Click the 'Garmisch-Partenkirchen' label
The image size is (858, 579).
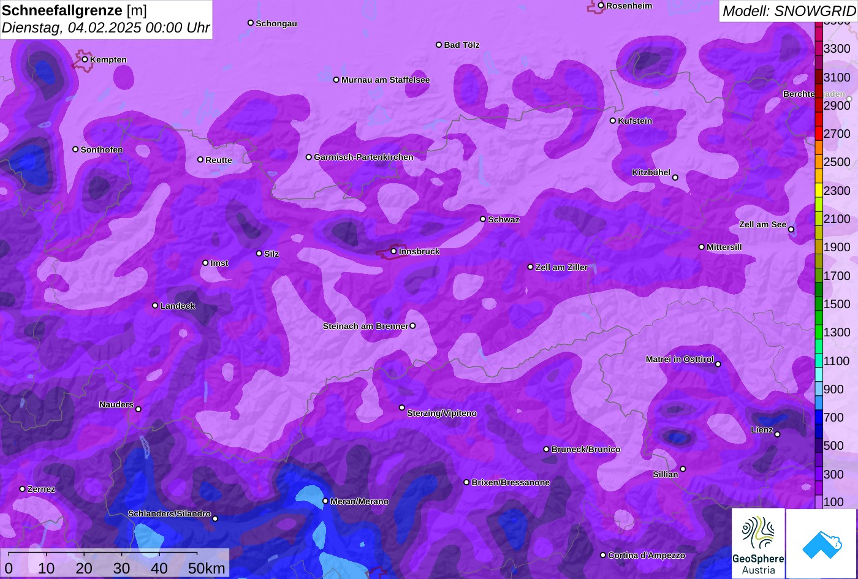363,157
